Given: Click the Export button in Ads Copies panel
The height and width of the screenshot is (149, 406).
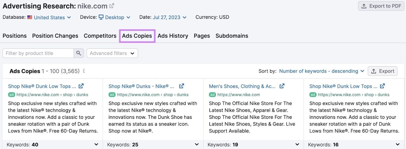Looking at the screenshot, I should click(383, 71).
